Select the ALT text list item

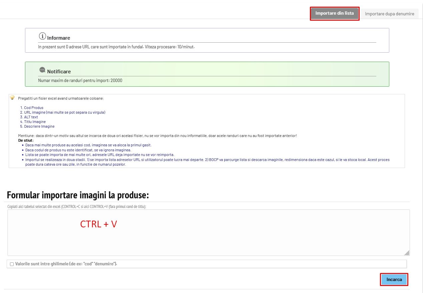point(31,117)
